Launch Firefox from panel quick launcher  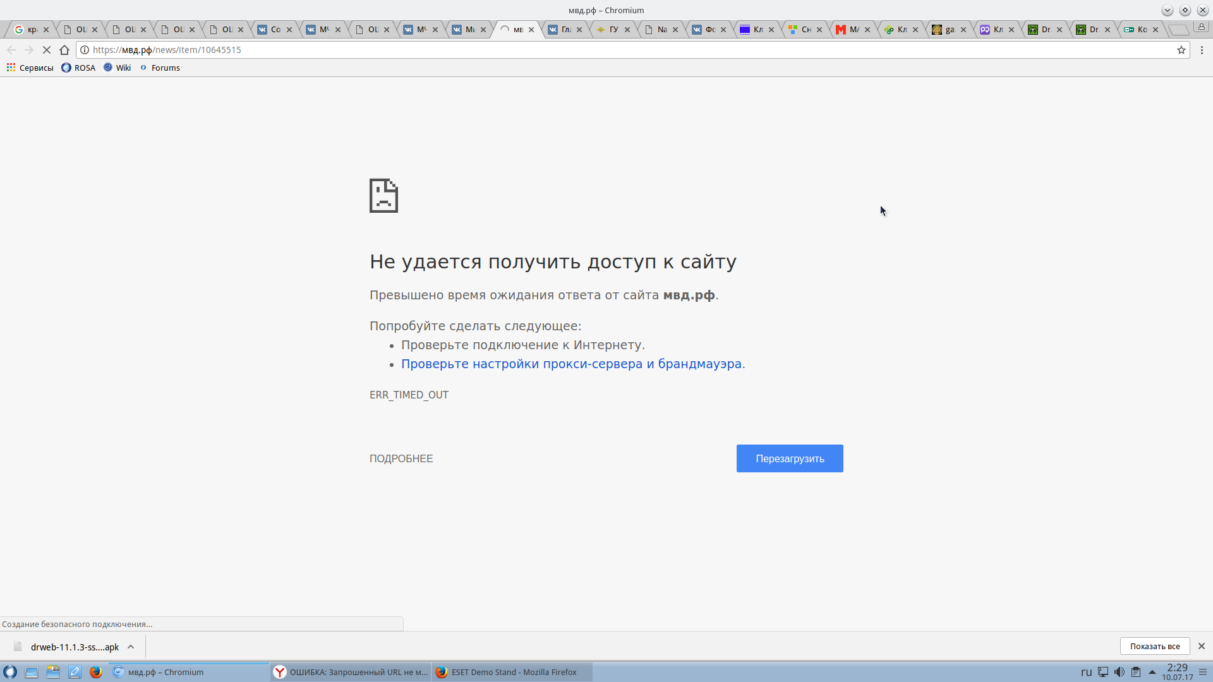pyautogui.click(x=96, y=672)
